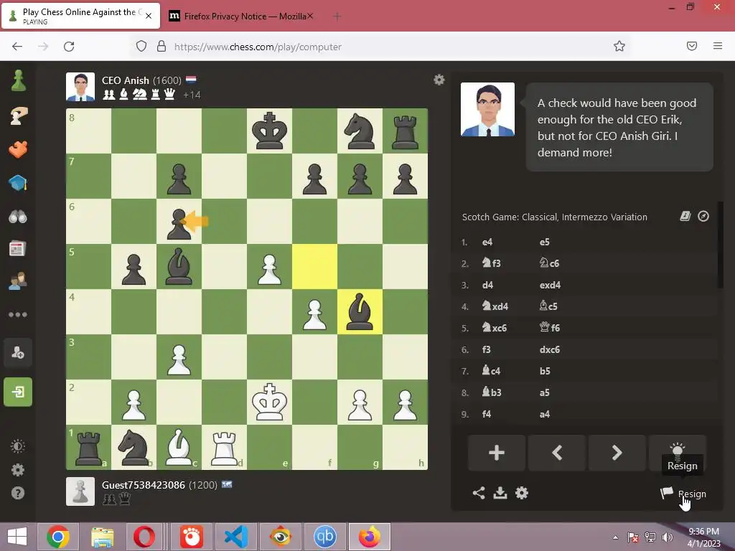This screenshot has width=735, height=551.
Task: Open a new browser tab
Action: pos(337,17)
